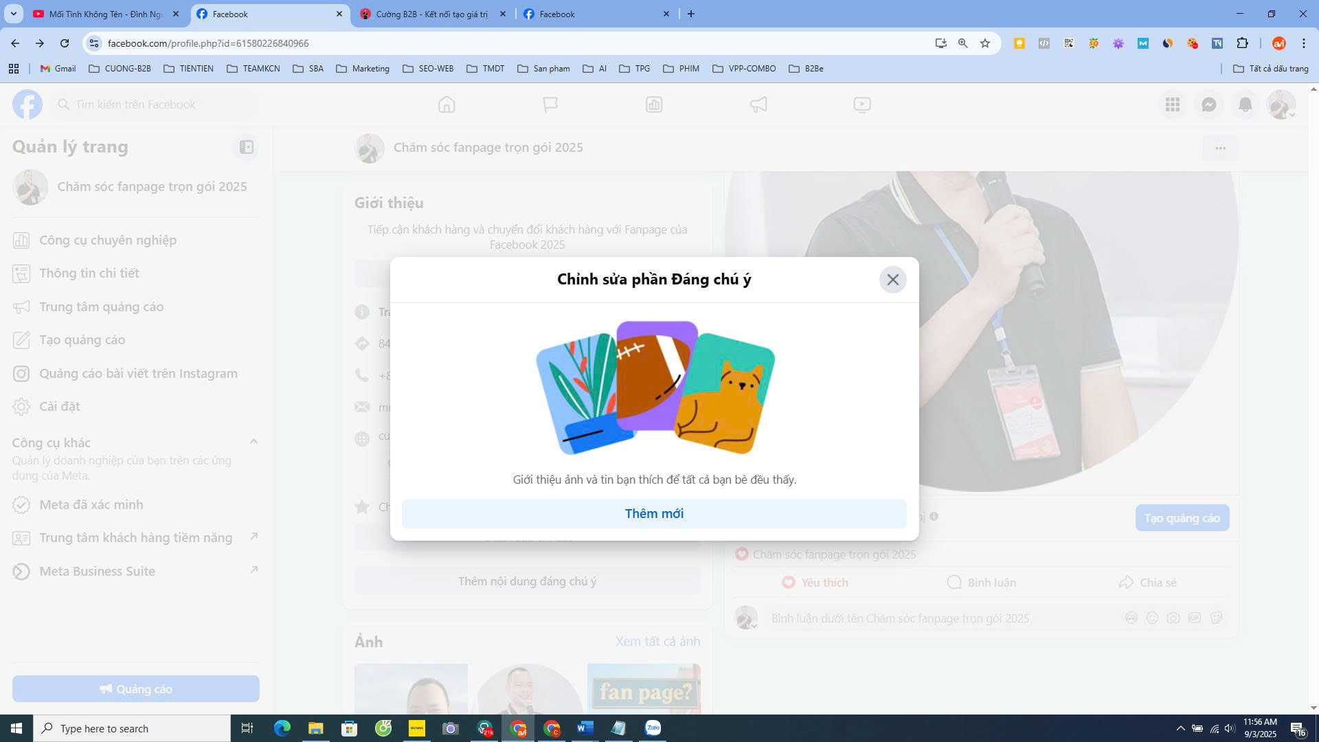Open the megaphone ads icon in top navigation
The image size is (1319, 742).
[x=758, y=104]
